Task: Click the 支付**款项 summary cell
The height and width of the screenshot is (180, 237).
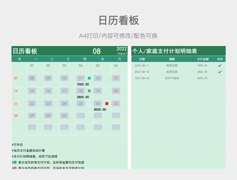Action: 172,78
